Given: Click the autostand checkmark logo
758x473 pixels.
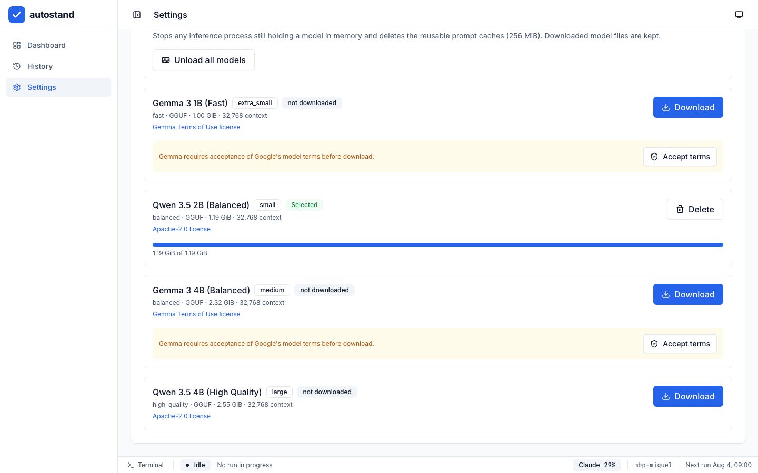Looking at the screenshot, I should pos(17,15).
